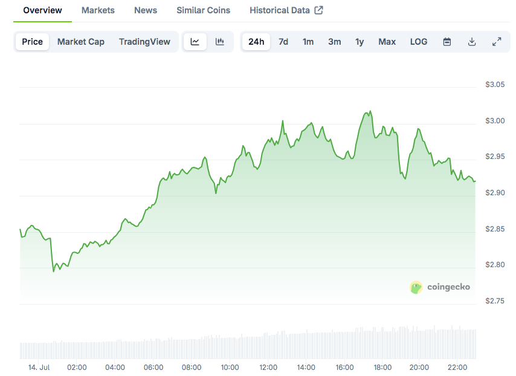Switch chart to TradingView mode
The image size is (516, 376).
point(144,42)
